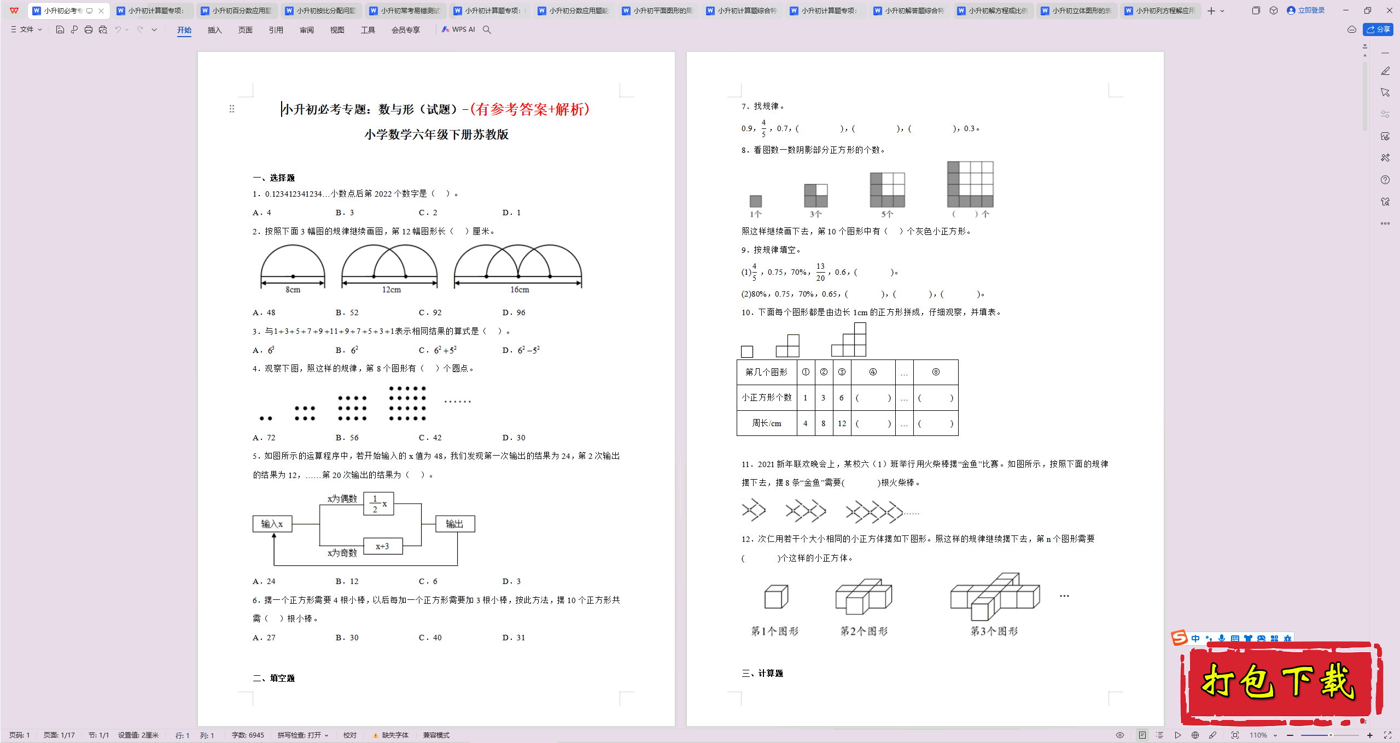Open Print Preview icon

tap(103, 30)
